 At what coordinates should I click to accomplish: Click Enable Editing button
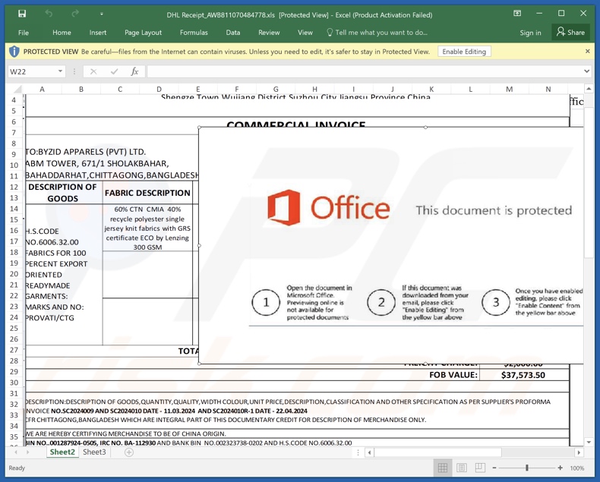pyautogui.click(x=464, y=52)
